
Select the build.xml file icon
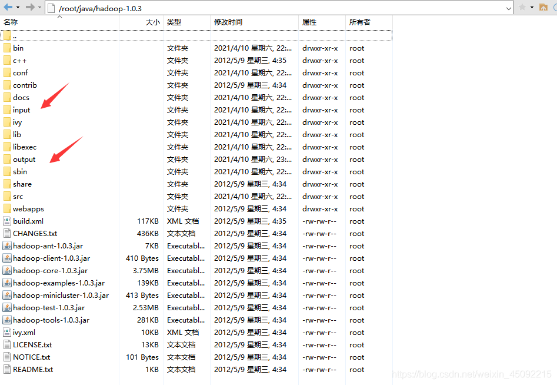7,221
